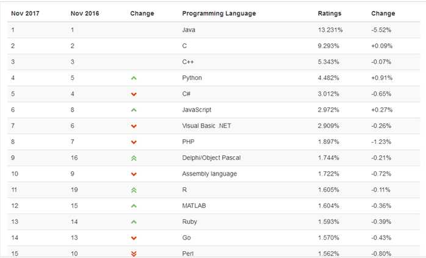The height and width of the screenshot is (258, 426).
Task: Click the green up arrow in MATLAB row
Action: (134, 206)
